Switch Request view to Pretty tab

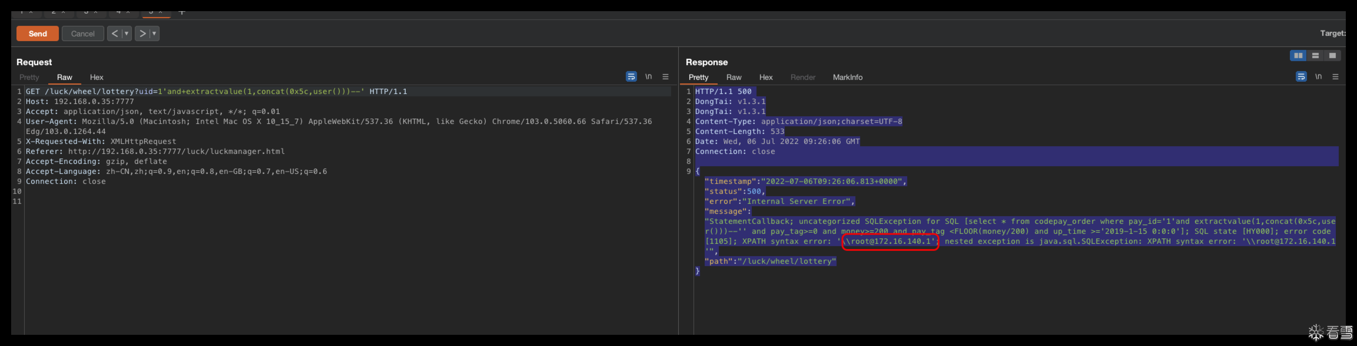pos(29,77)
